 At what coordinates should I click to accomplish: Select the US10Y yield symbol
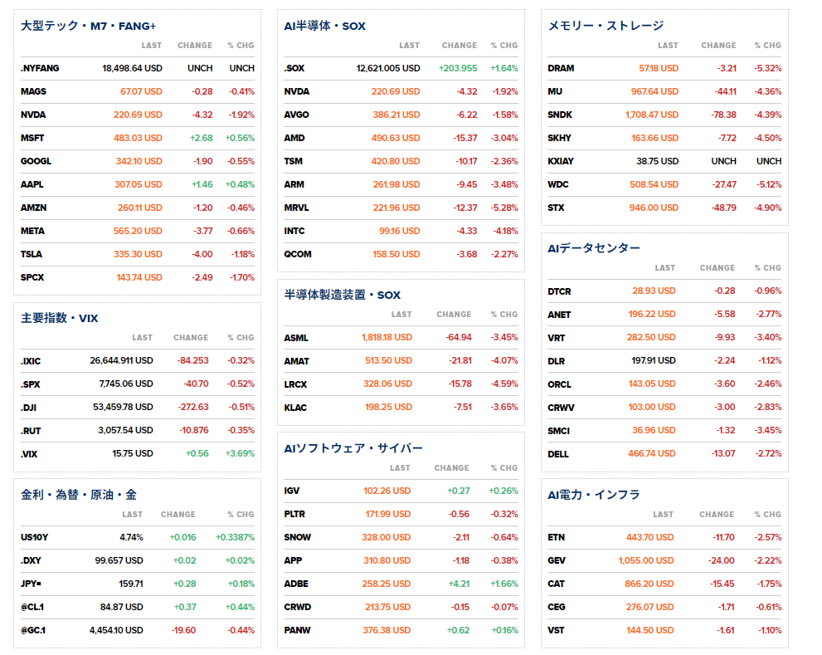(x=34, y=537)
